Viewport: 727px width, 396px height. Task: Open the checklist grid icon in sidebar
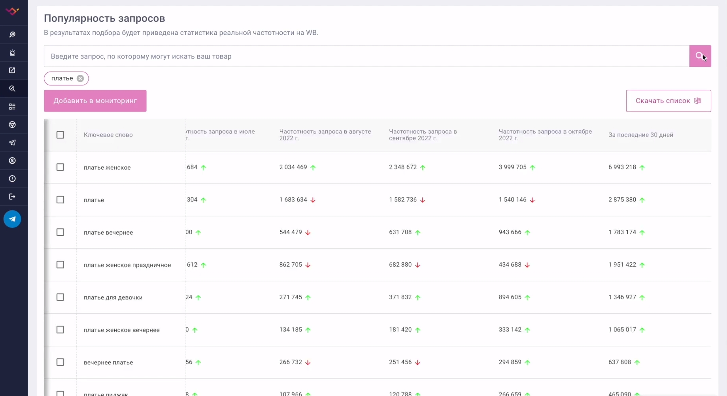(x=12, y=106)
